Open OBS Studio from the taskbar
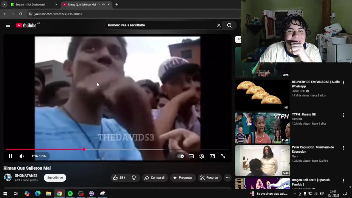Image resolution: width=352 pixels, height=198 pixels. point(81,194)
